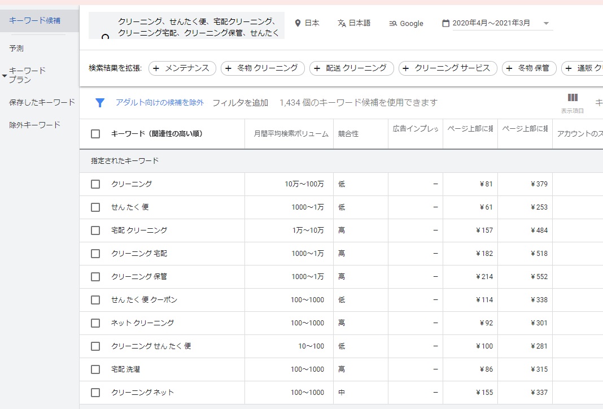Sort by 月間平均検索ボリューム column header
Screen dimensions: 603x409
click(290, 134)
